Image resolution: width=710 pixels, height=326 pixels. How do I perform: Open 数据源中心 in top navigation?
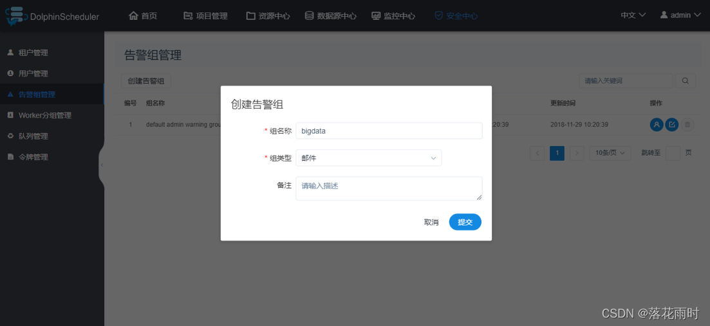(x=331, y=16)
